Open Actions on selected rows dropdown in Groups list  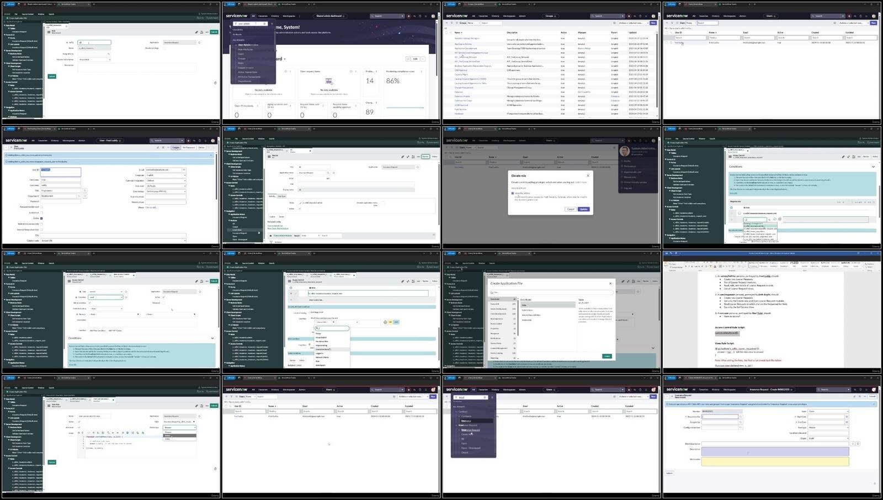click(x=634, y=23)
